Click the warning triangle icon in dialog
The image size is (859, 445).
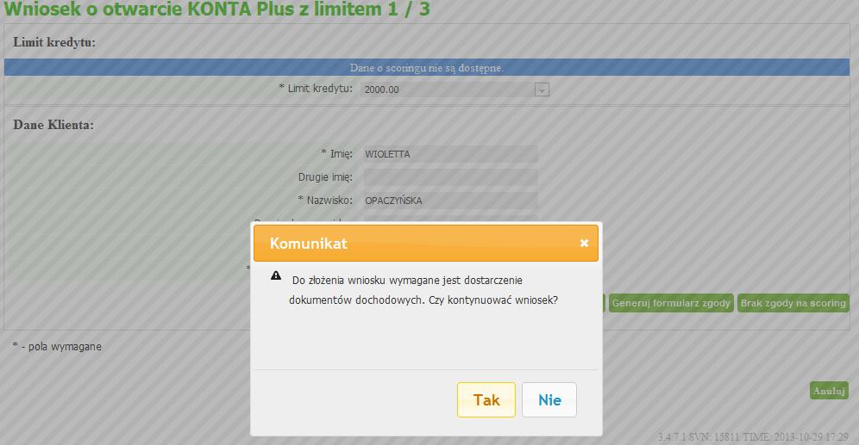click(276, 275)
